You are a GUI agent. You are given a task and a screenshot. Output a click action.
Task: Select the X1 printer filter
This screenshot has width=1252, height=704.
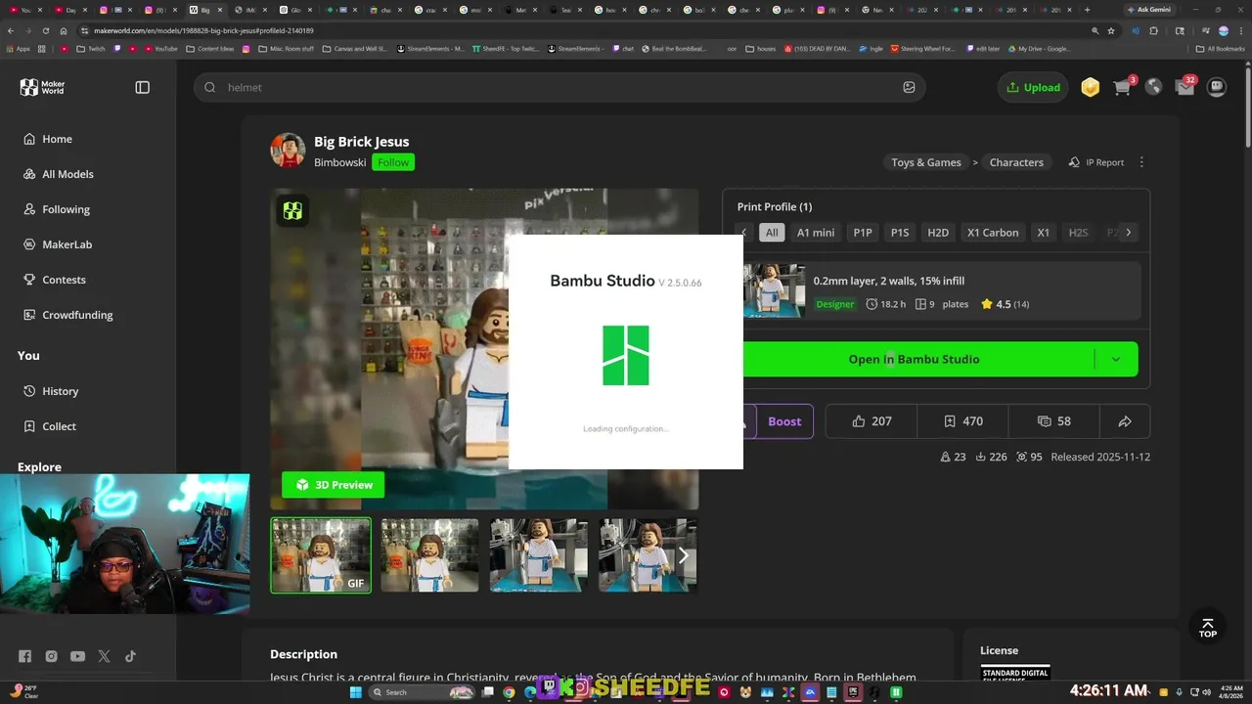tap(1044, 233)
